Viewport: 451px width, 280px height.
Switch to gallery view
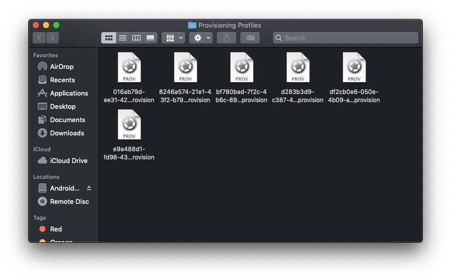(x=150, y=38)
